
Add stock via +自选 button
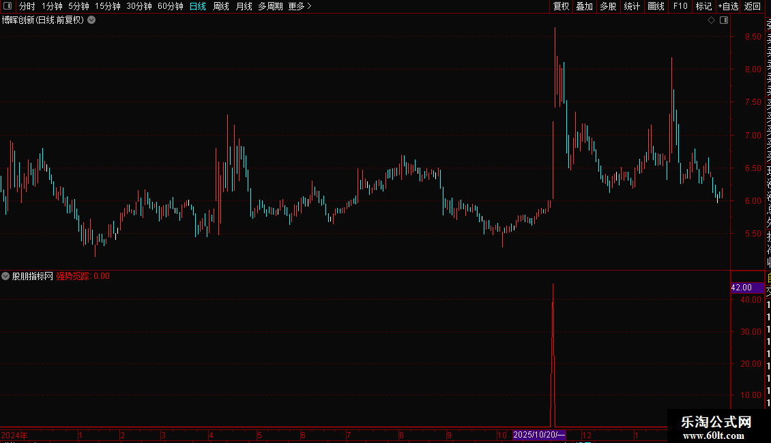pyautogui.click(x=728, y=6)
